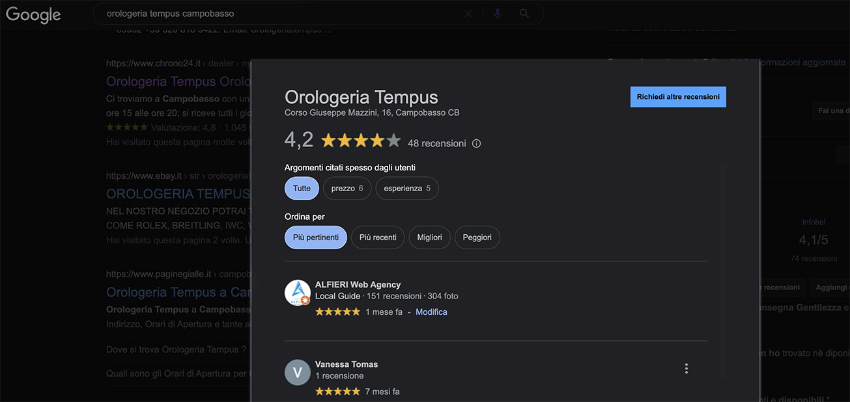Image resolution: width=850 pixels, height=402 pixels.
Task: Click the 48 recensioni text
Action: (x=436, y=143)
